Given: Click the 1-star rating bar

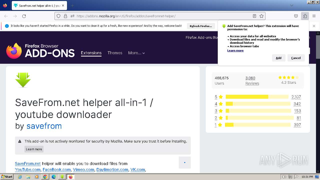Looking at the screenshot, I should click(258, 125).
